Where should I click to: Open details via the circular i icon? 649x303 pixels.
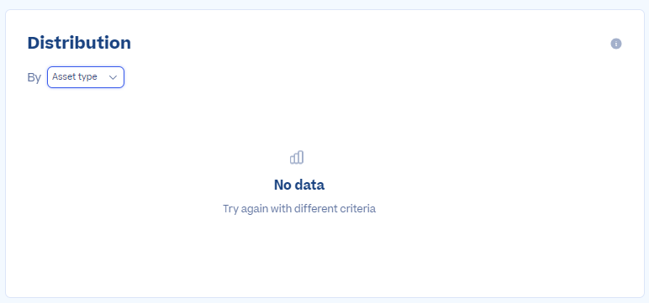coord(616,44)
